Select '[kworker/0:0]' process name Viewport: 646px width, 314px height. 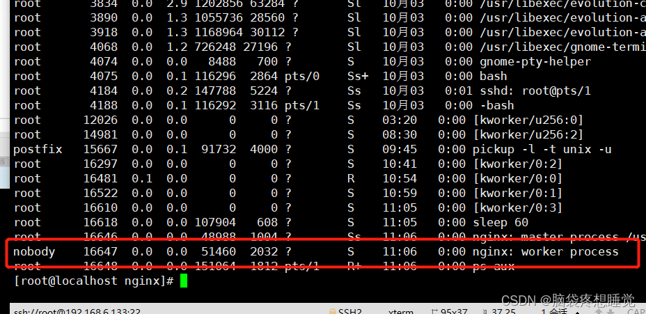[518, 178]
